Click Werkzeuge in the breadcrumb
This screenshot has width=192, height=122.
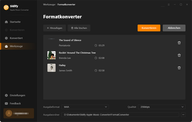49,5
